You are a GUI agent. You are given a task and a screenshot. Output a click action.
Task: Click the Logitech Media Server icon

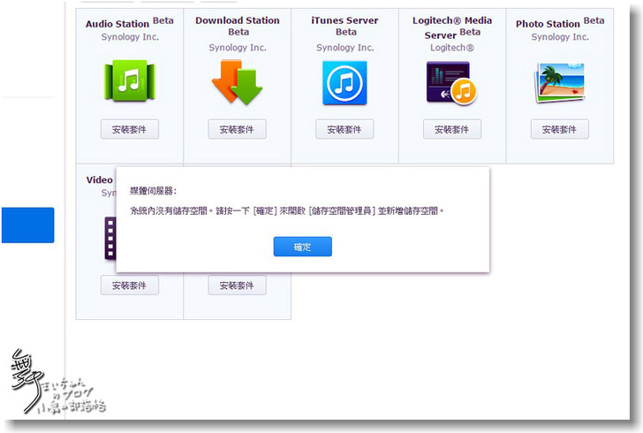[451, 83]
